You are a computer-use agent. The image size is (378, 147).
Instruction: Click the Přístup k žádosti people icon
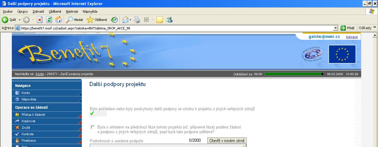[x=17, y=115]
